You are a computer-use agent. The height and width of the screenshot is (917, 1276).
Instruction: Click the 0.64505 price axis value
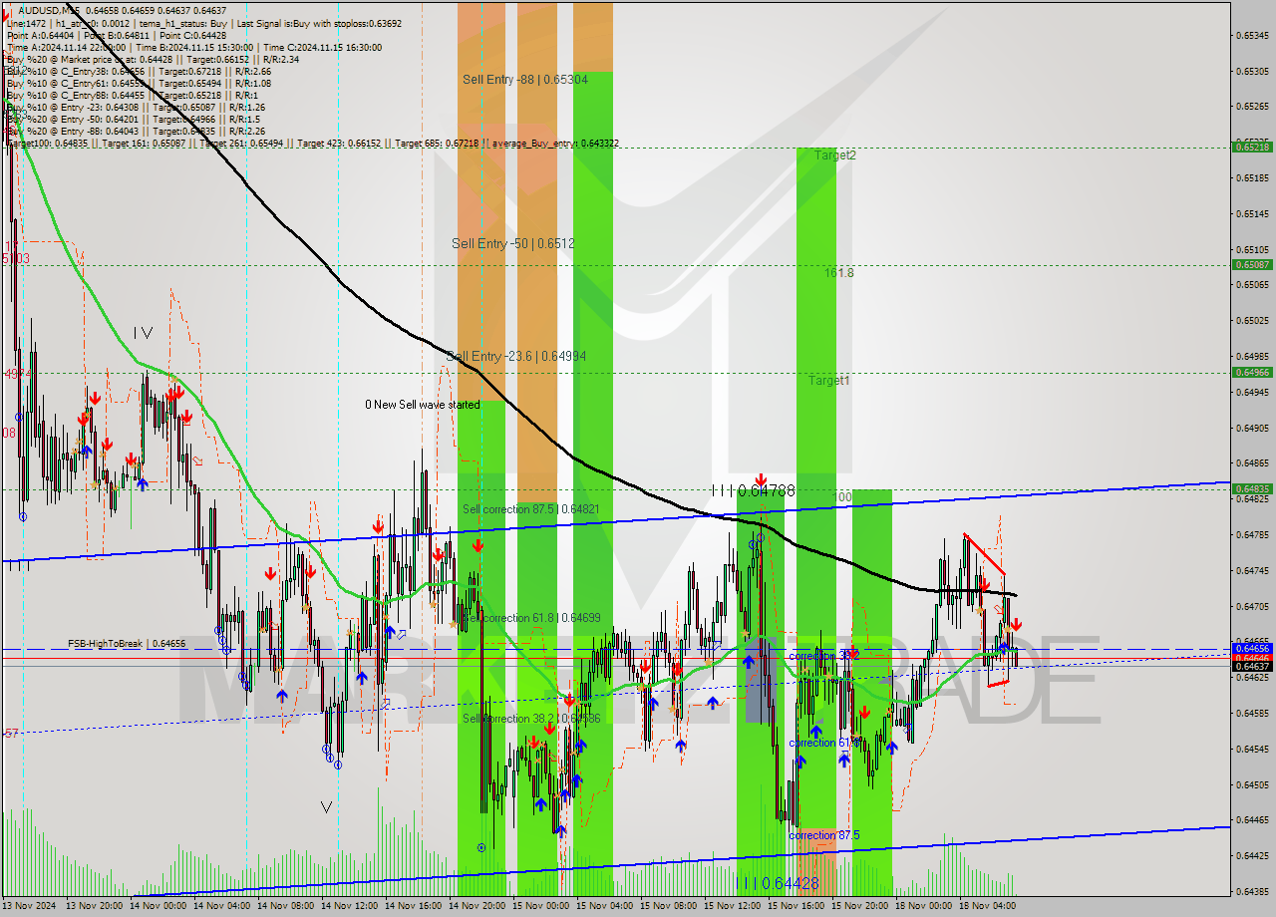pos(1252,784)
